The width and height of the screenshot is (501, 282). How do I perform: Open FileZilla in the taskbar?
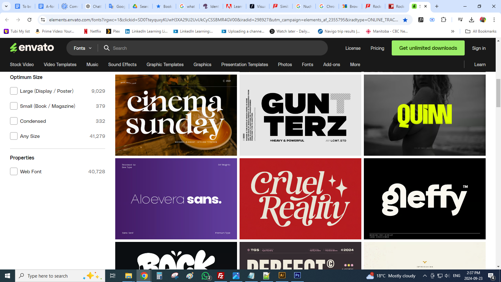point(221,276)
